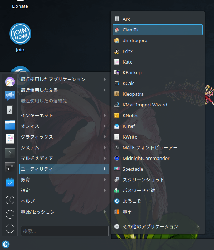Open the KTnef envelope icon

pyautogui.click(x=117, y=126)
